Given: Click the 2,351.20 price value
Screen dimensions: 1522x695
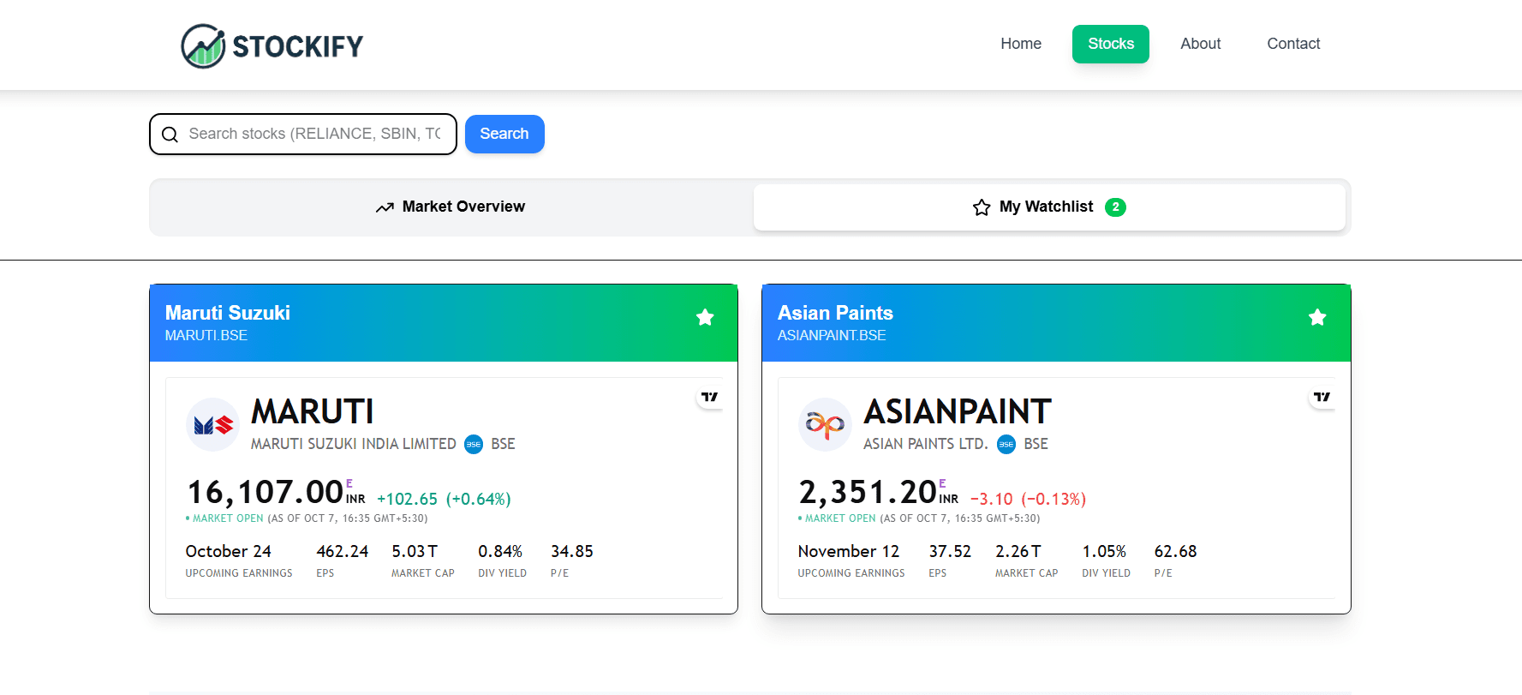Looking at the screenshot, I should 868,492.
